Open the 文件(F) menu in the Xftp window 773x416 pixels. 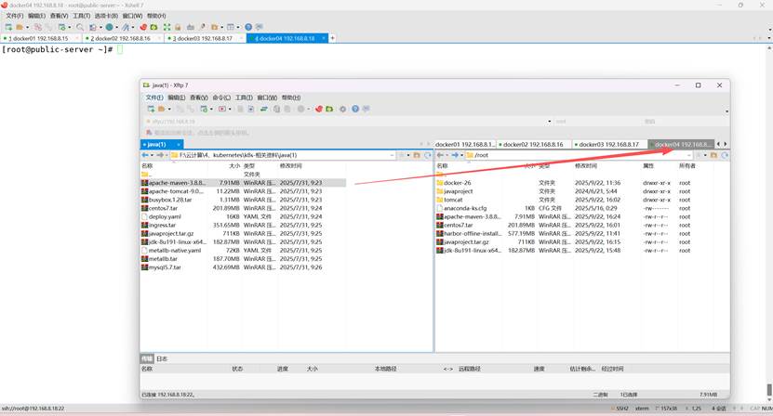(x=153, y=97)
